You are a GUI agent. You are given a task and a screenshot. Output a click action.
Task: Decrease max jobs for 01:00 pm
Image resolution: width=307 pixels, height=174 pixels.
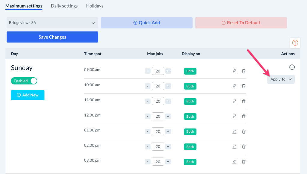pyautogui.click(x=147, y=131)
